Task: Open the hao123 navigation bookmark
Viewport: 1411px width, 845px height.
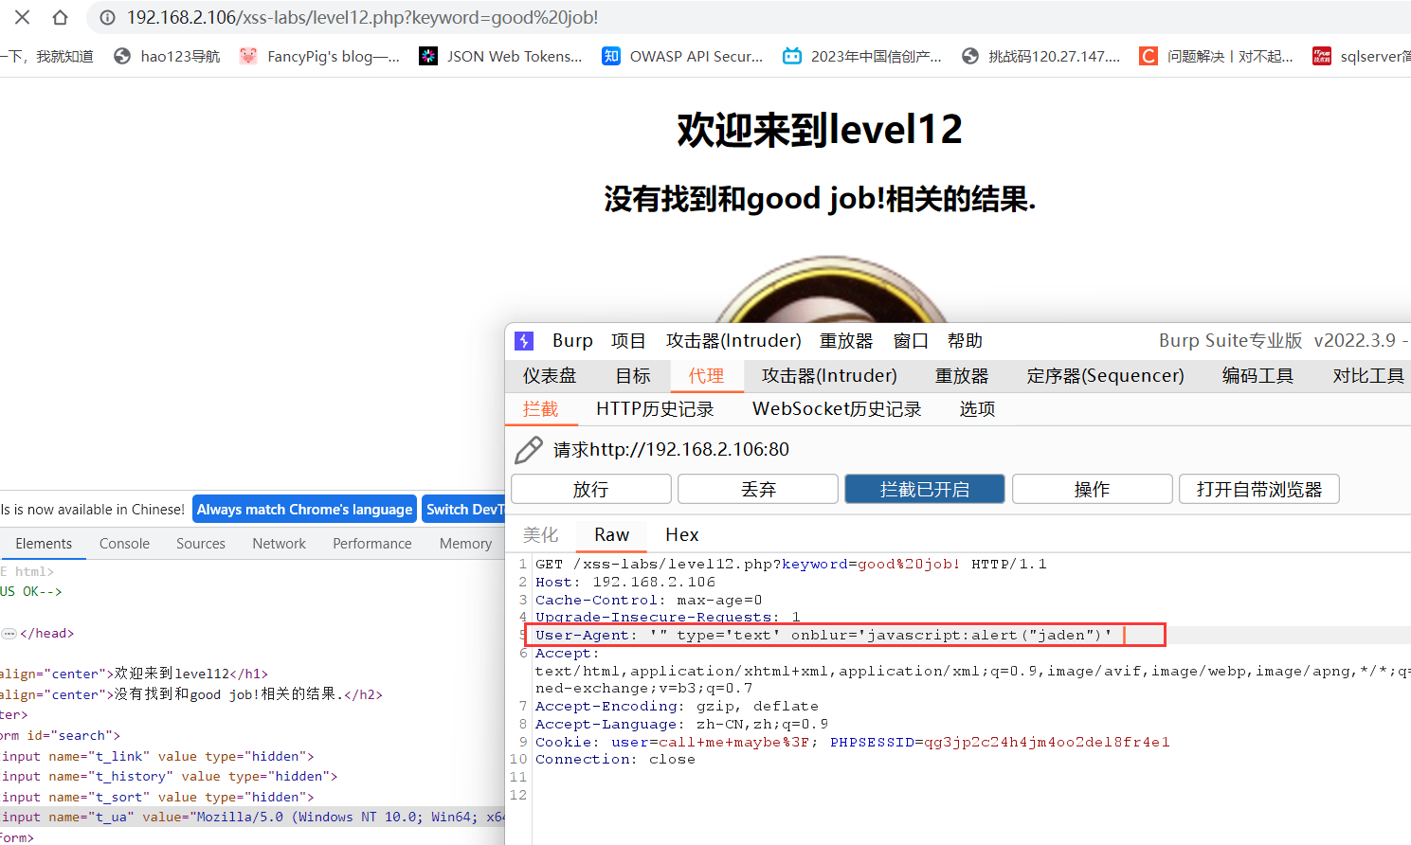Action: 167,56
